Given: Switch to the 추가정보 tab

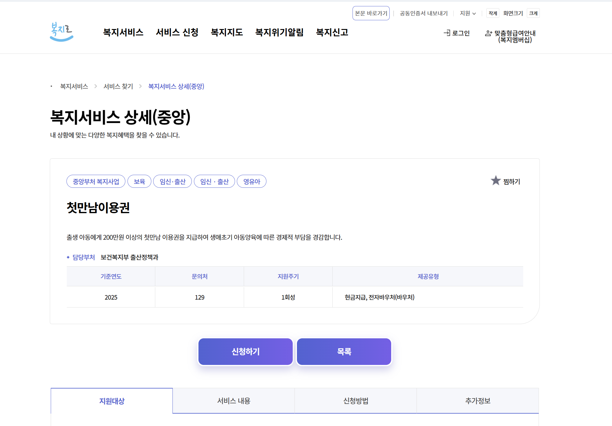Looking at the screenshot, I should pos(478,401).
